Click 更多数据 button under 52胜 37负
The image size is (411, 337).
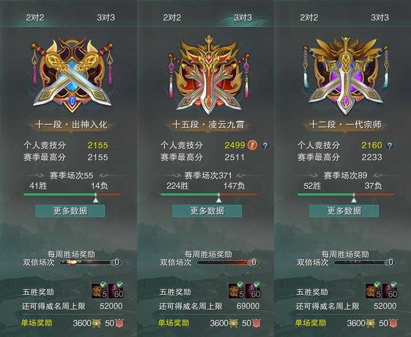(344, 211)
